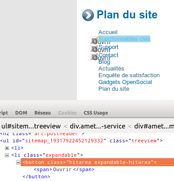Expand the Support tree button

click(x=94, y=49)
